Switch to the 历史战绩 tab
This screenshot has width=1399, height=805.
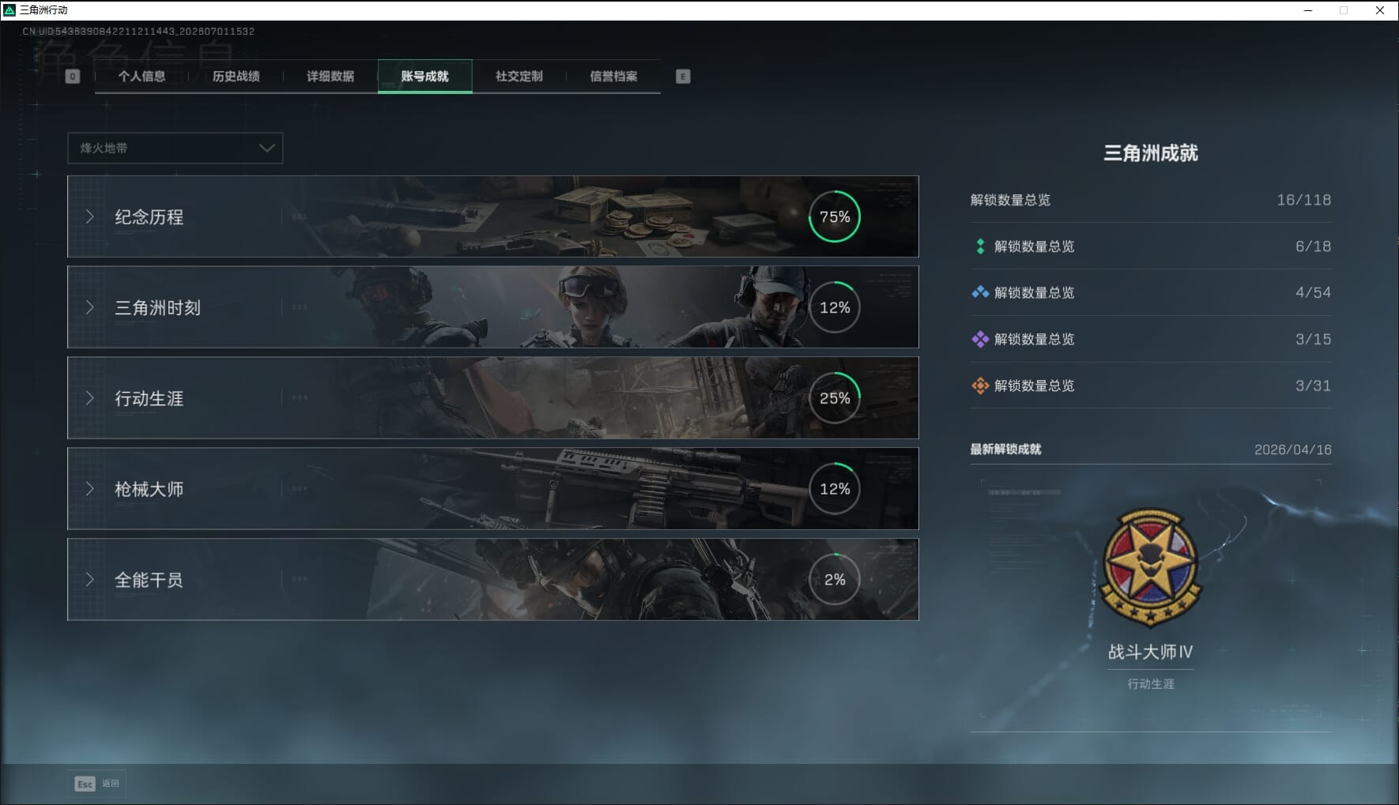pos(236,77)
